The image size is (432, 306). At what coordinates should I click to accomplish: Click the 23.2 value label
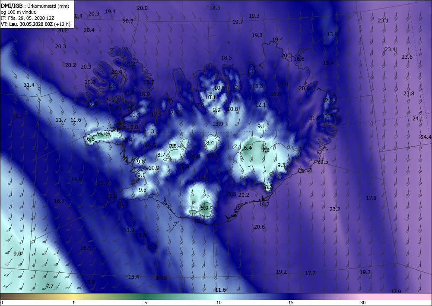pos(335,209)
